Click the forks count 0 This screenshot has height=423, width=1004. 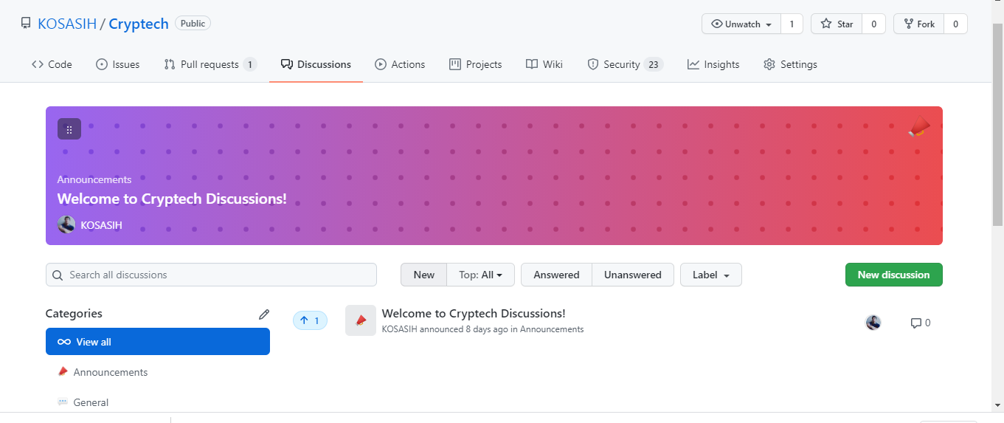[x=955, y=24]
